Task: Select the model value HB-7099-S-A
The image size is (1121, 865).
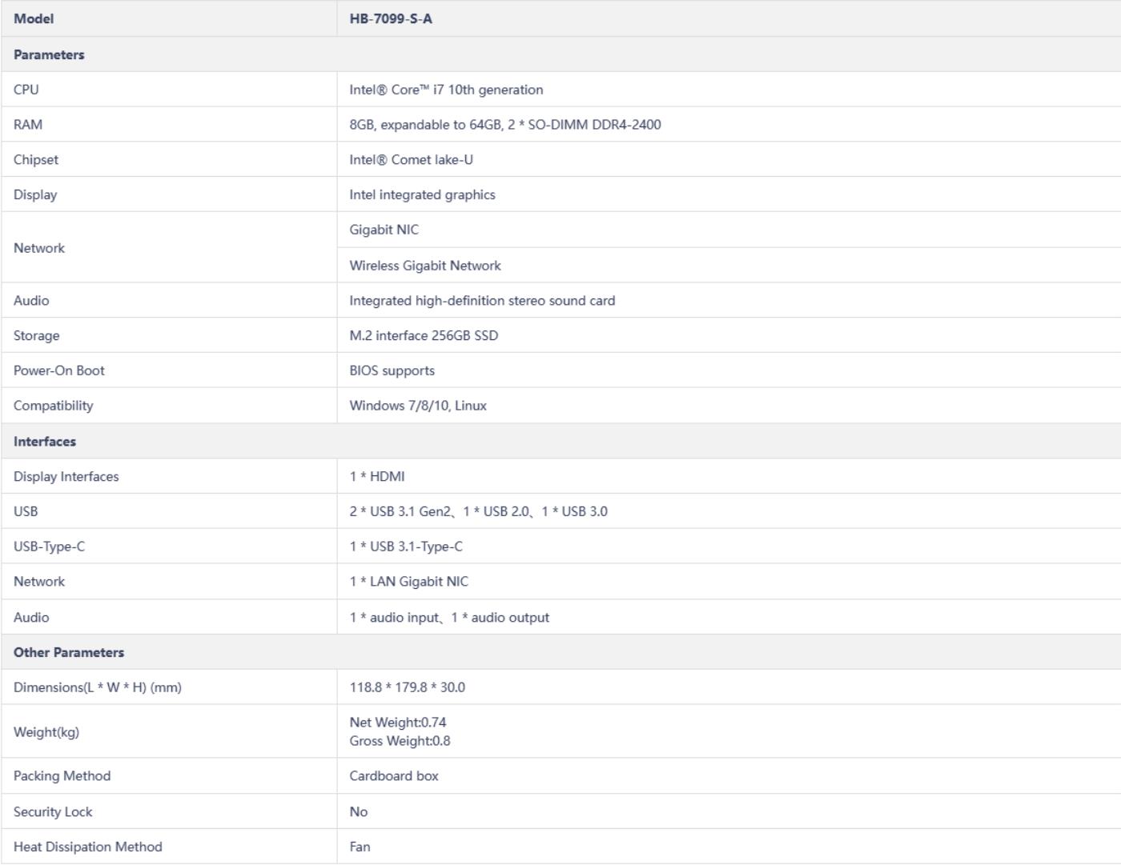Action: [x=391, y=18]
